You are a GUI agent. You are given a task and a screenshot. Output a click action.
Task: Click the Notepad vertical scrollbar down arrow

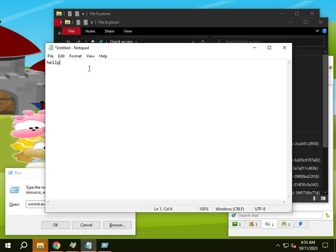[x=289, y=197]
